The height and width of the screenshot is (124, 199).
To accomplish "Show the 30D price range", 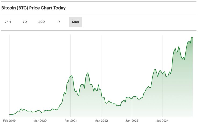I will pos(42,22).
